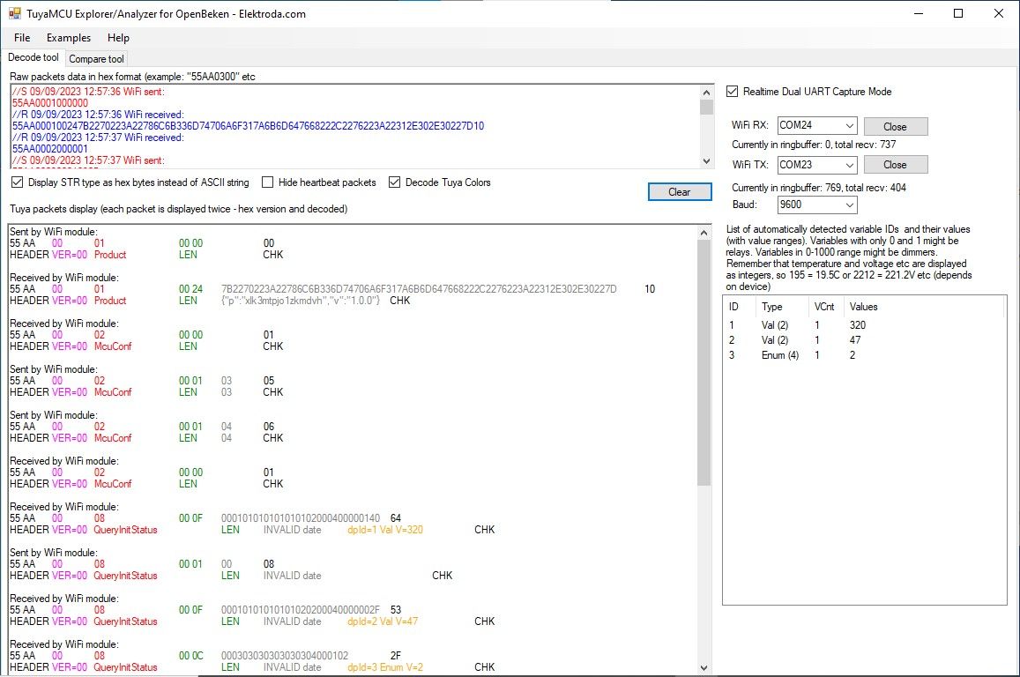Click inside the raw packets hex text box

[355, 126]
